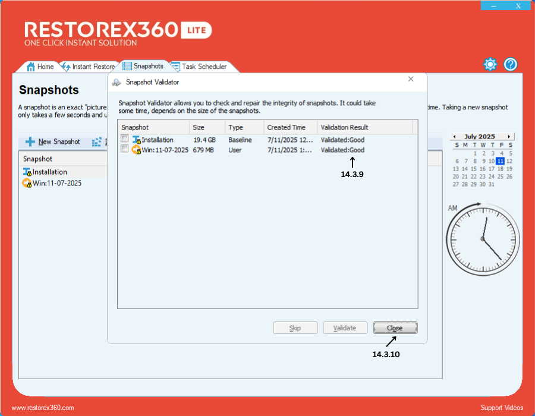Screen dimensions: 535x416
Task: Click the Installation icon in the main snapshot list
Action: coord(27,172)
